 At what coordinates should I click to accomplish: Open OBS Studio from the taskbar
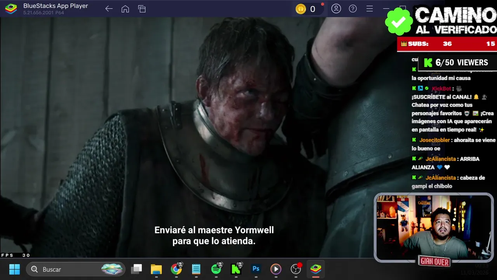coord(296,269)
